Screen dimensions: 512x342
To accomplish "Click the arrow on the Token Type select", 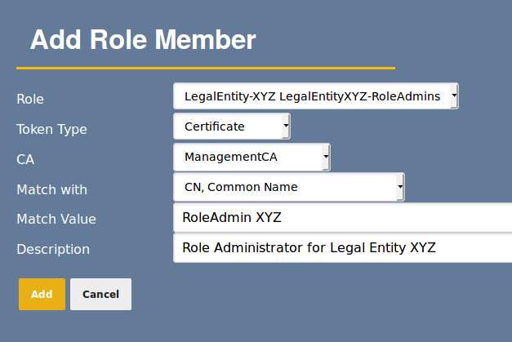I will click(x=285, y=127).
